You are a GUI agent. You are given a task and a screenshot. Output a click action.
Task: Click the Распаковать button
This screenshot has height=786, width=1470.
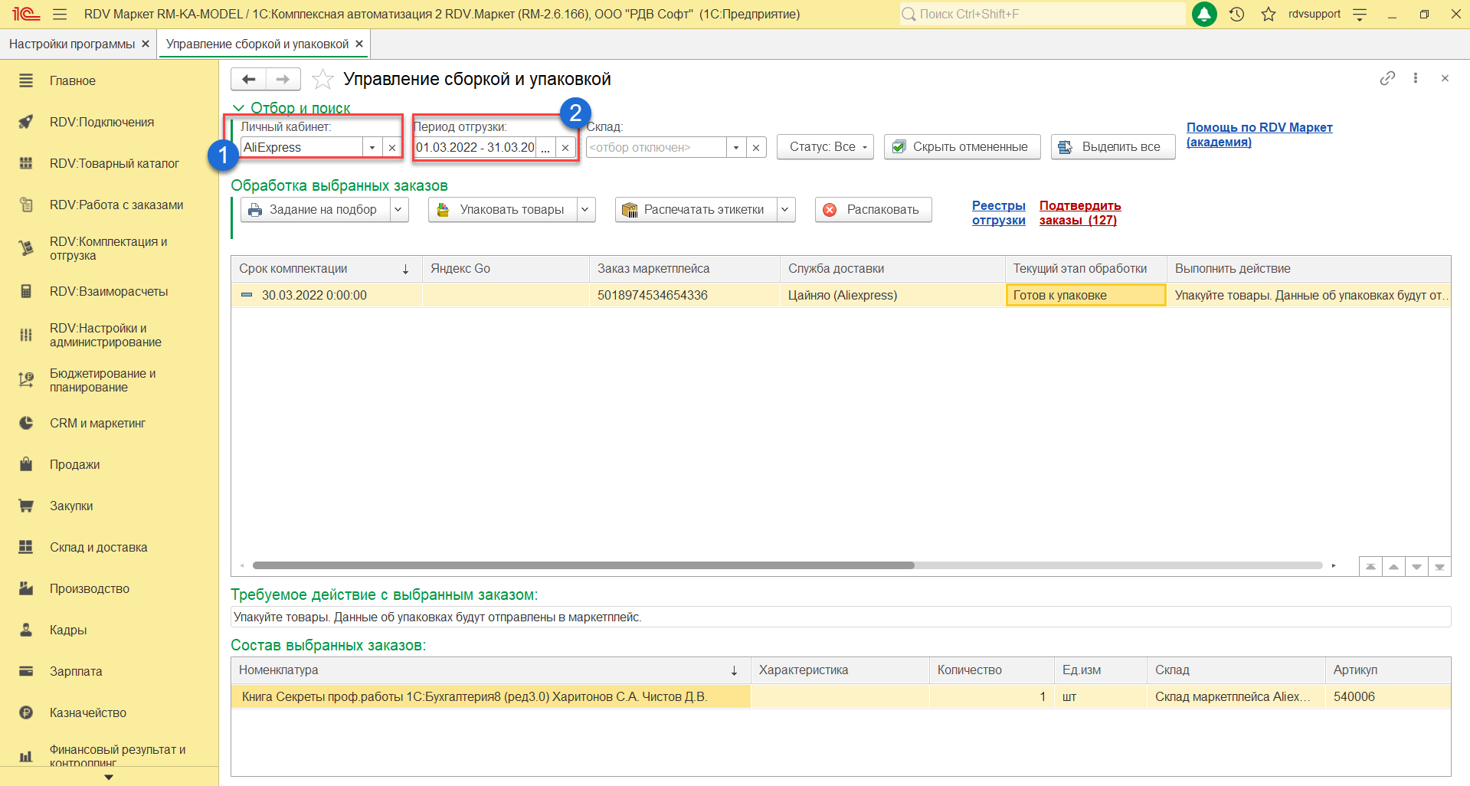pyautogui.click(x=873, y=209)
